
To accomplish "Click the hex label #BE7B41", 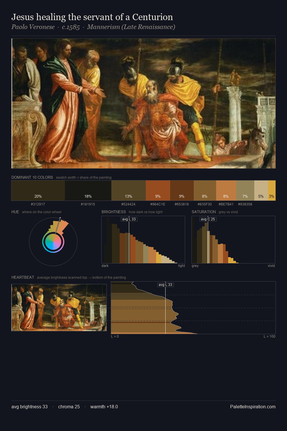I will (x=226, y=204).
